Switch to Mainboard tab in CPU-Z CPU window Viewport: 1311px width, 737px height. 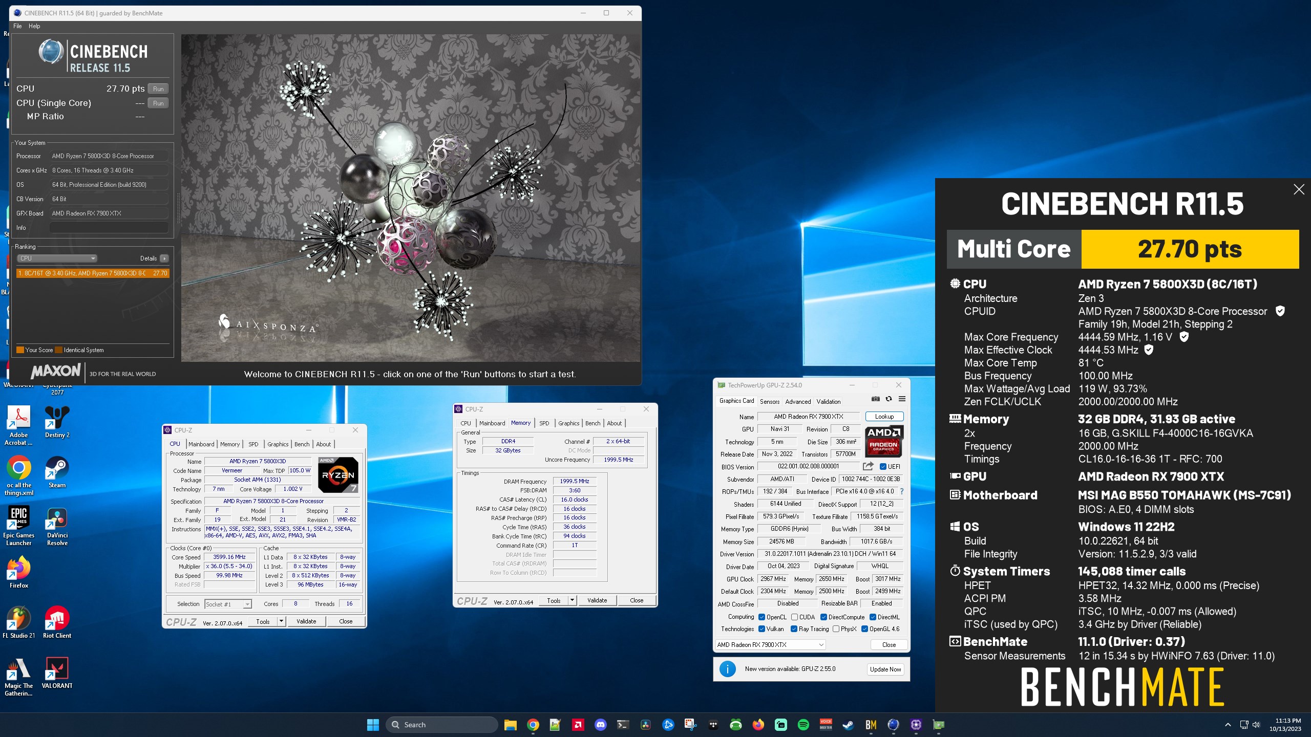201,444
